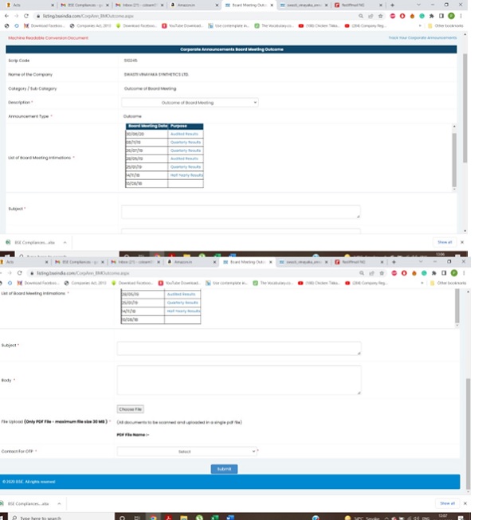Viewport: 478px width, 520px height.
Task: Expand the Contact For OTP select dropdown
Action: pyautogui.click(x=187, y=451)
